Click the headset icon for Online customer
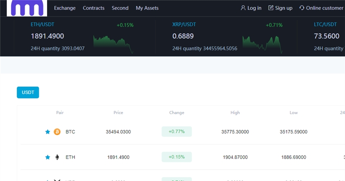Viewport: 345px width, 181px height. click(x=301, y=8)
